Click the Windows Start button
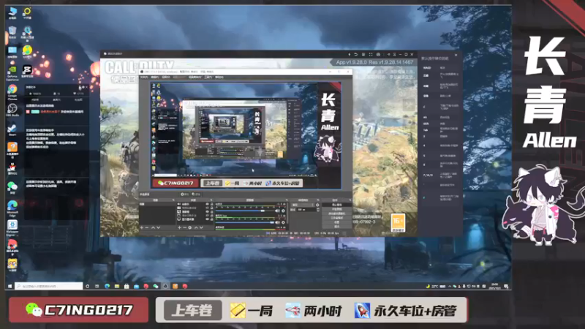Screen dimensions: 585x329 click(10, 286)
